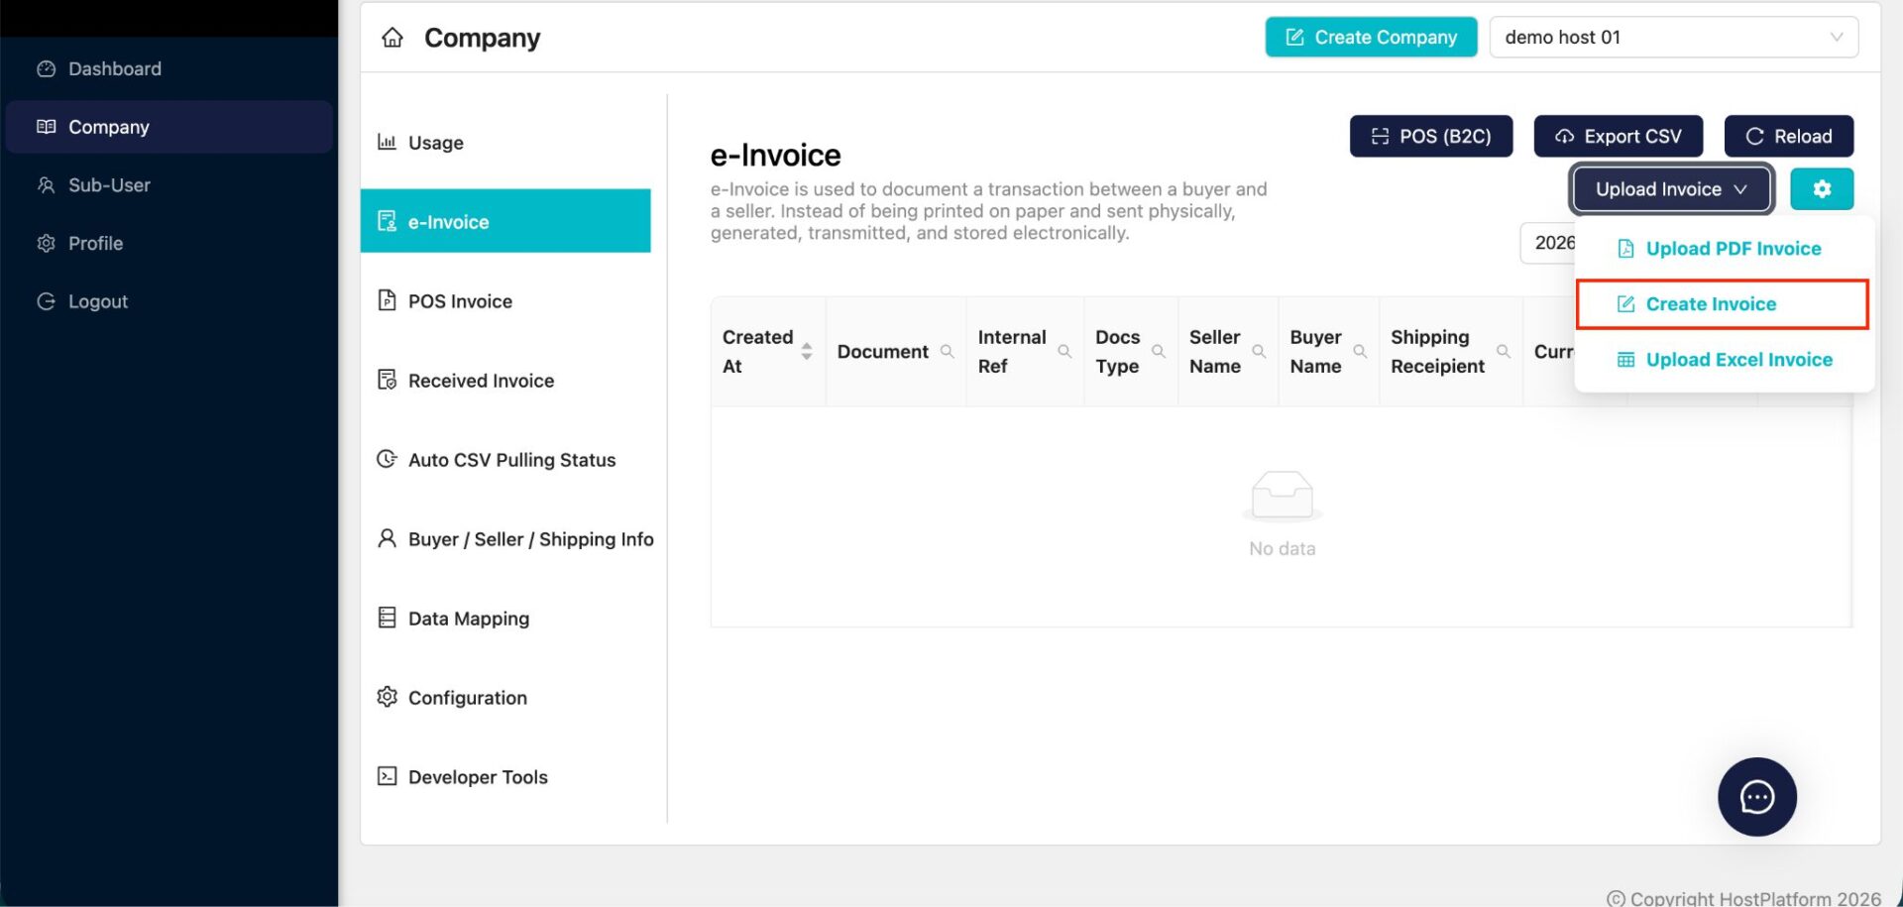Image resolution: width=1903 pixels, height=907 pixels.
Task: Open the e-Invoice tab
Action: tap(505, 221)
